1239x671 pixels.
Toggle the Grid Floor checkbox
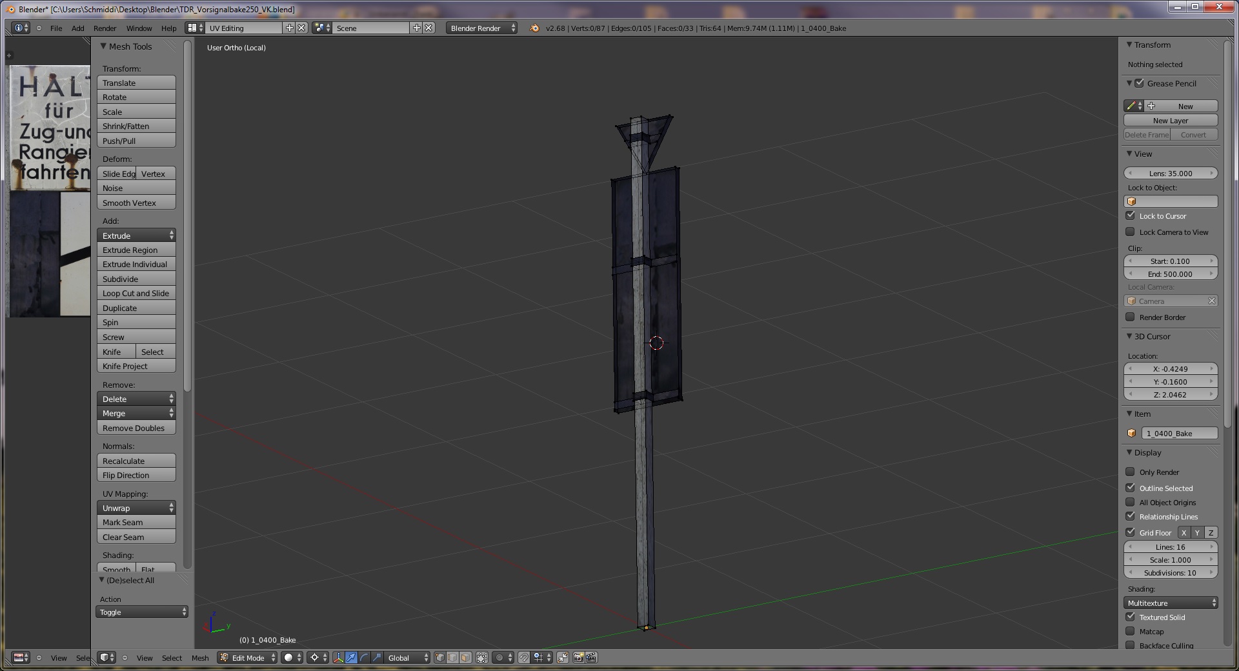click(x=1130, y=532)
